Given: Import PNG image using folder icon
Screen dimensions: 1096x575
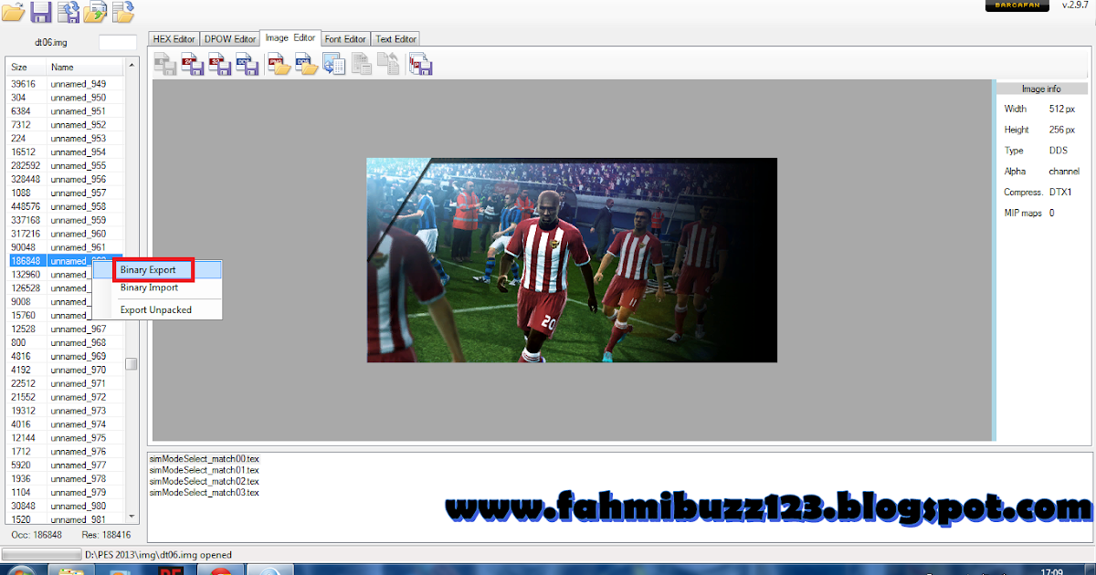Looking at the screenshot, I should [279, 64].
